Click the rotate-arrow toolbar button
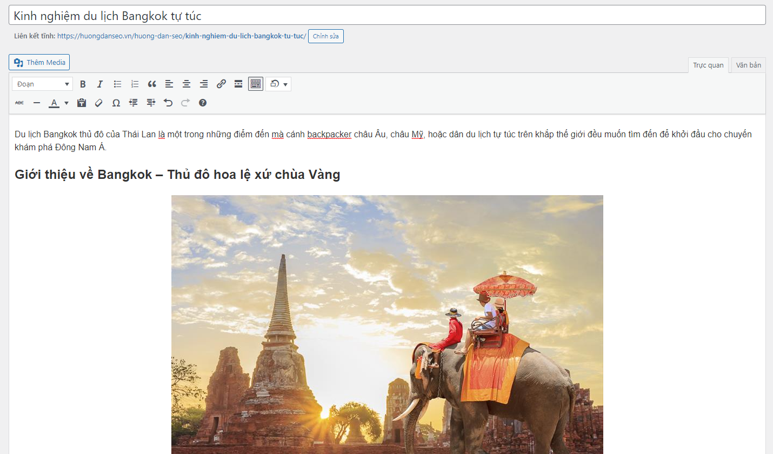 tap(274, 84)
